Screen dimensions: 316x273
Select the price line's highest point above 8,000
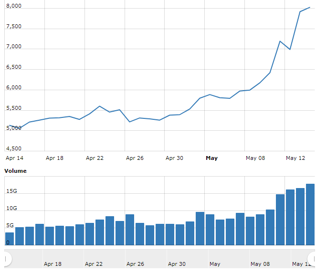pos(310,8)
